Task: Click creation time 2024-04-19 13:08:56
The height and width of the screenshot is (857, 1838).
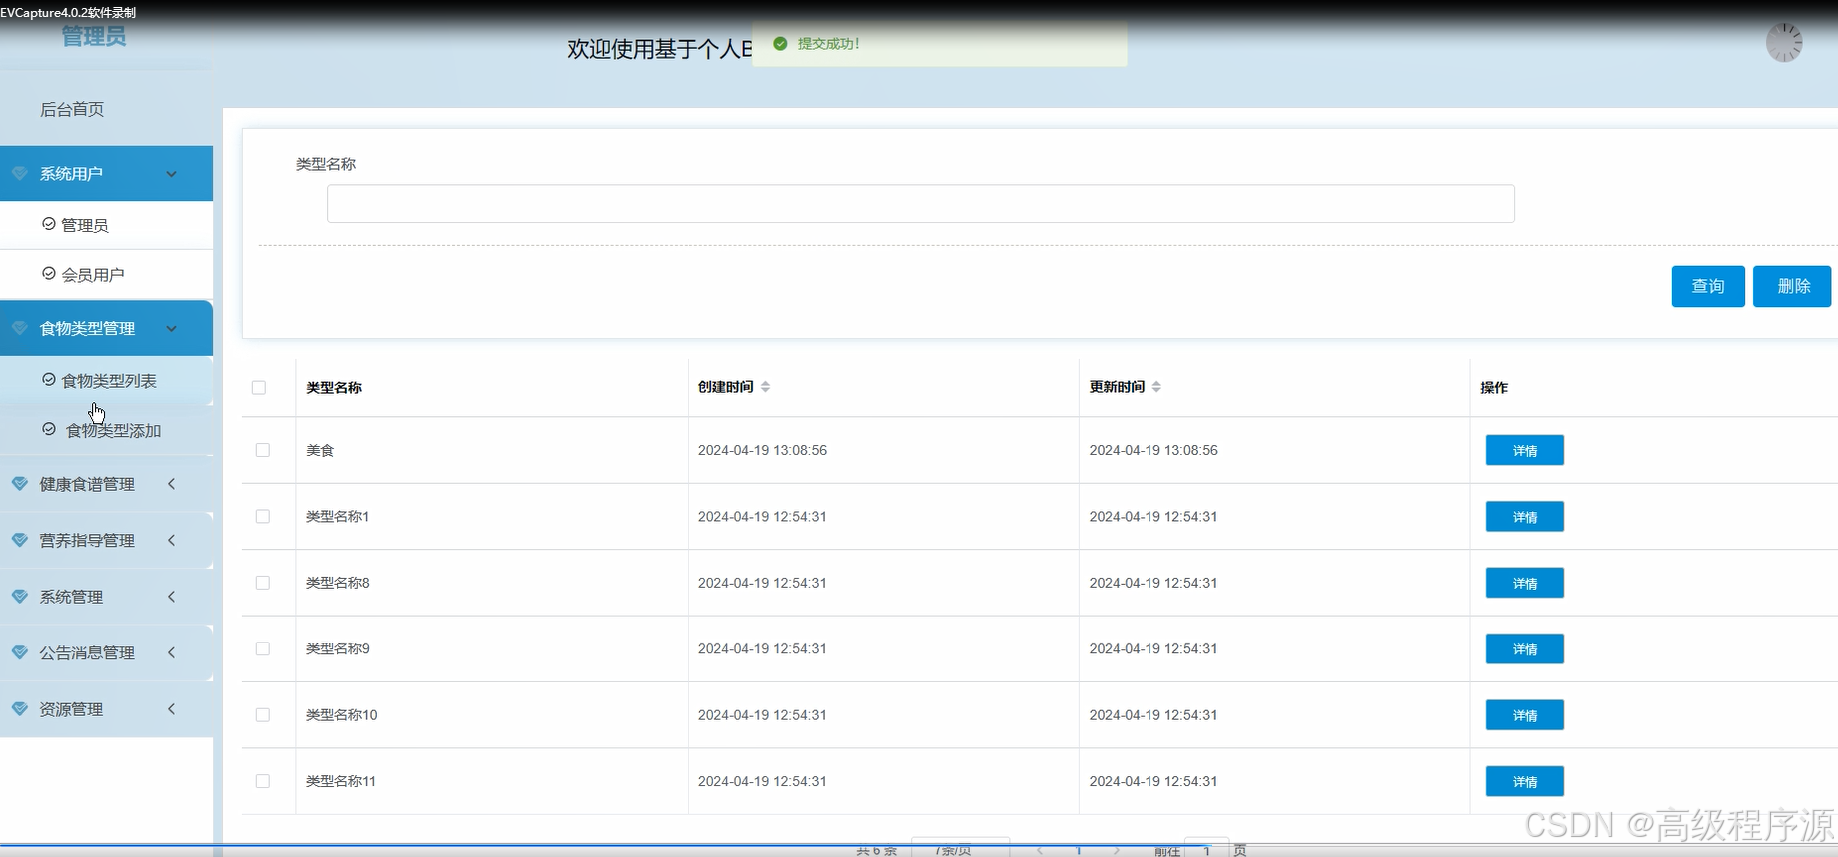Action: (762, 450)
